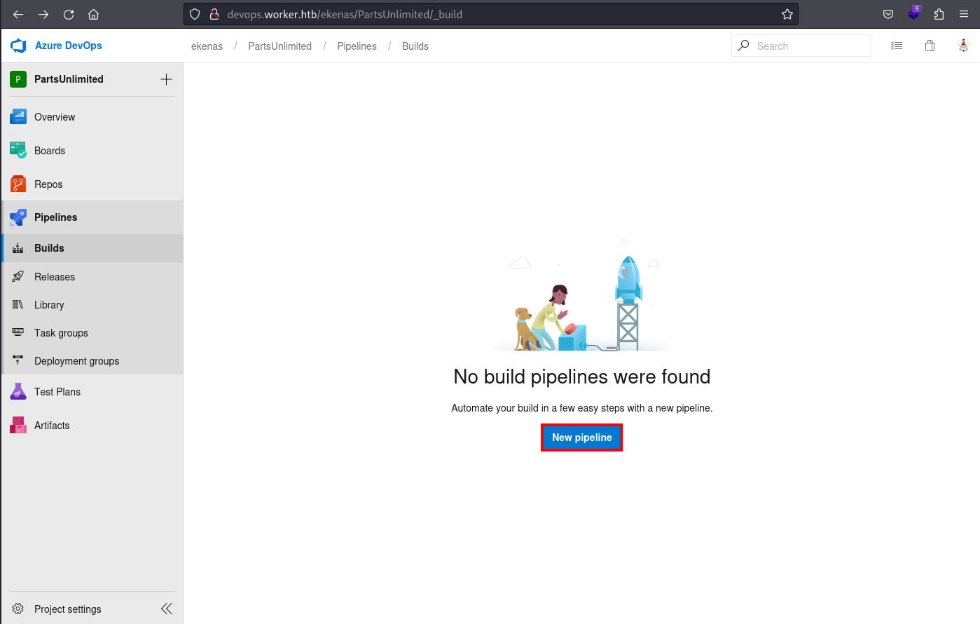980x624 pixels.
Task: Open the PartsUnlimited project header
Action: [69, 79]
